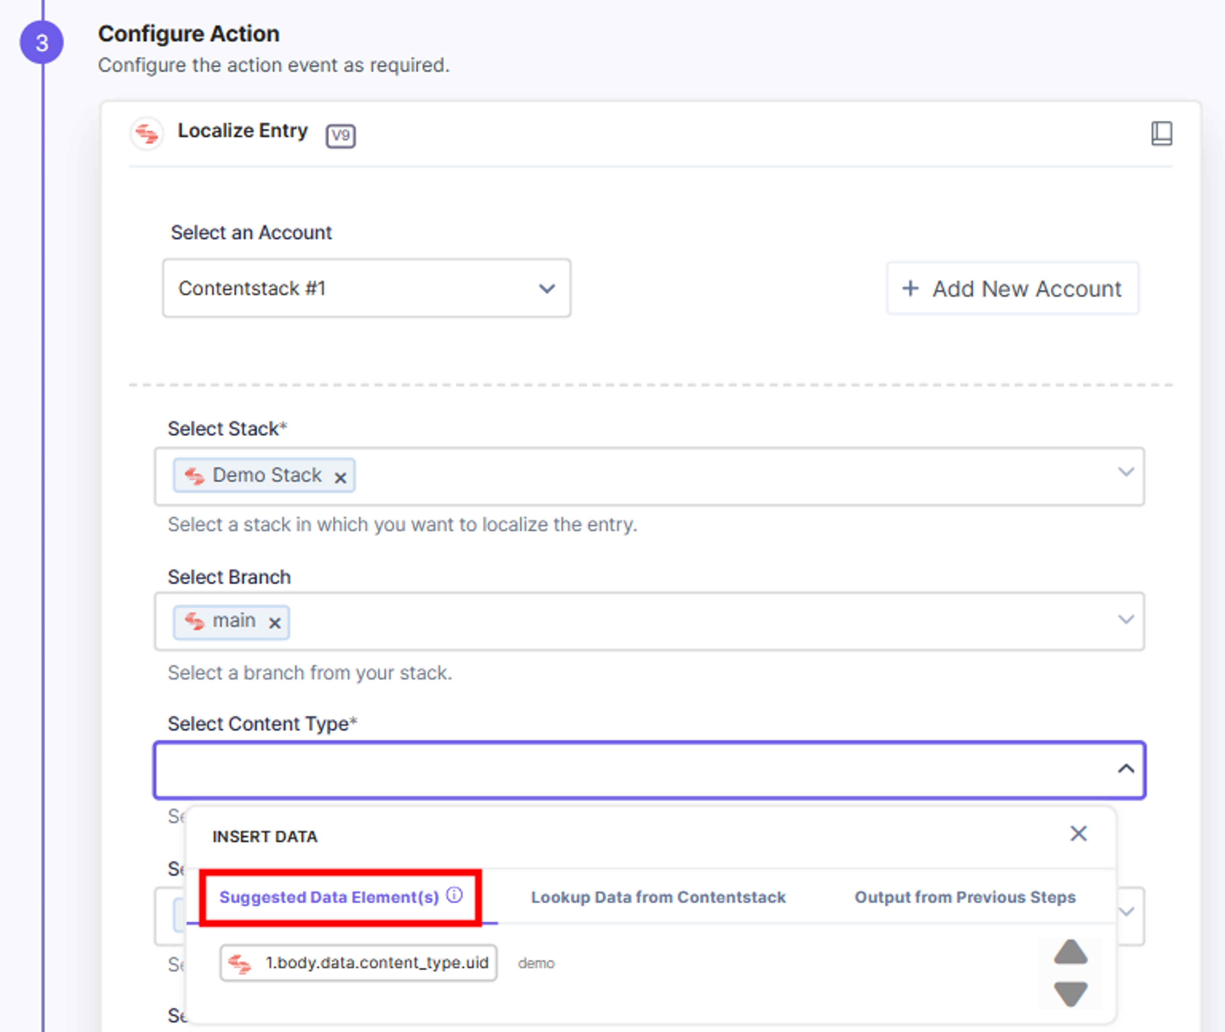This screenshot has width=1225, height=1032.
Task: Open the documentation book icon
Action: (1161, 133)
